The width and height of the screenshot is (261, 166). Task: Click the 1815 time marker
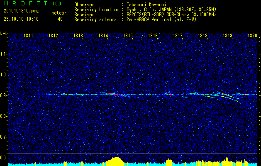(x=128, y=35)
